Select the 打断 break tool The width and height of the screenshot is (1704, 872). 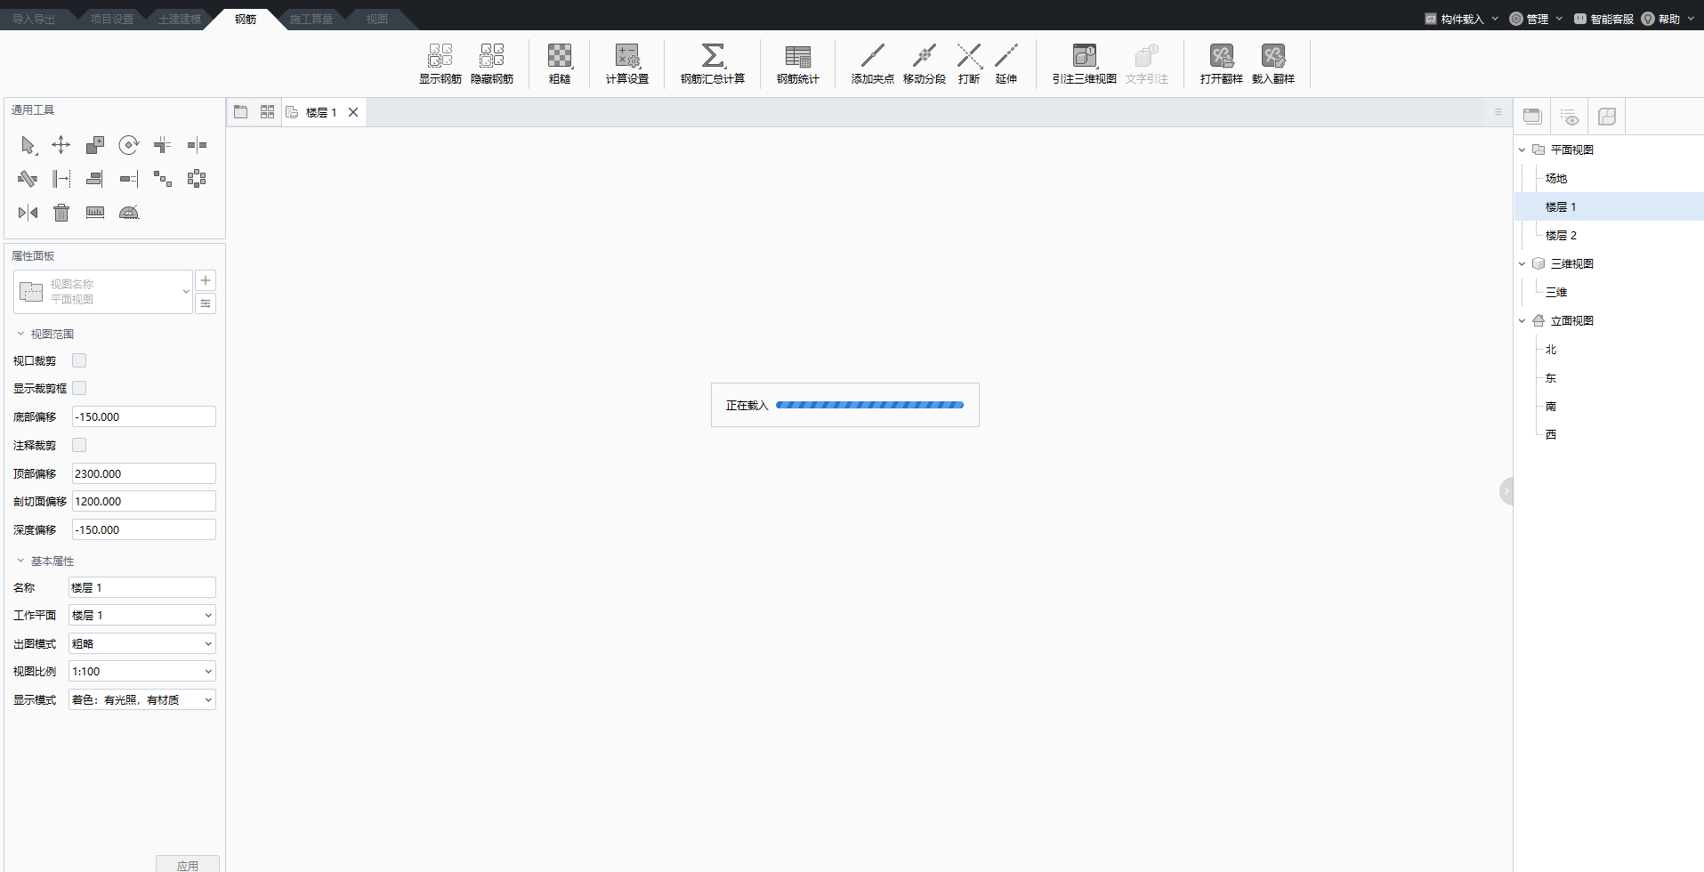click(x=969, y=64)
